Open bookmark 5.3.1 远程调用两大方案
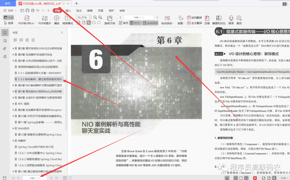 (40, 73)
